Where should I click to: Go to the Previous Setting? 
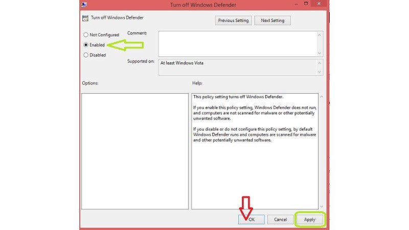point(233,20)
